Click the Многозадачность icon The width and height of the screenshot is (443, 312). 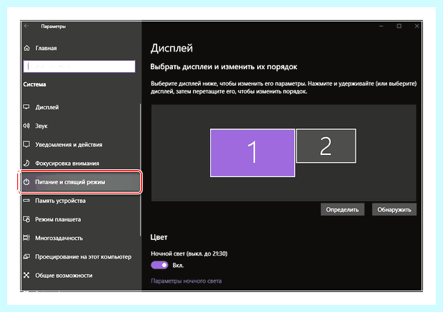click(26, 238)
